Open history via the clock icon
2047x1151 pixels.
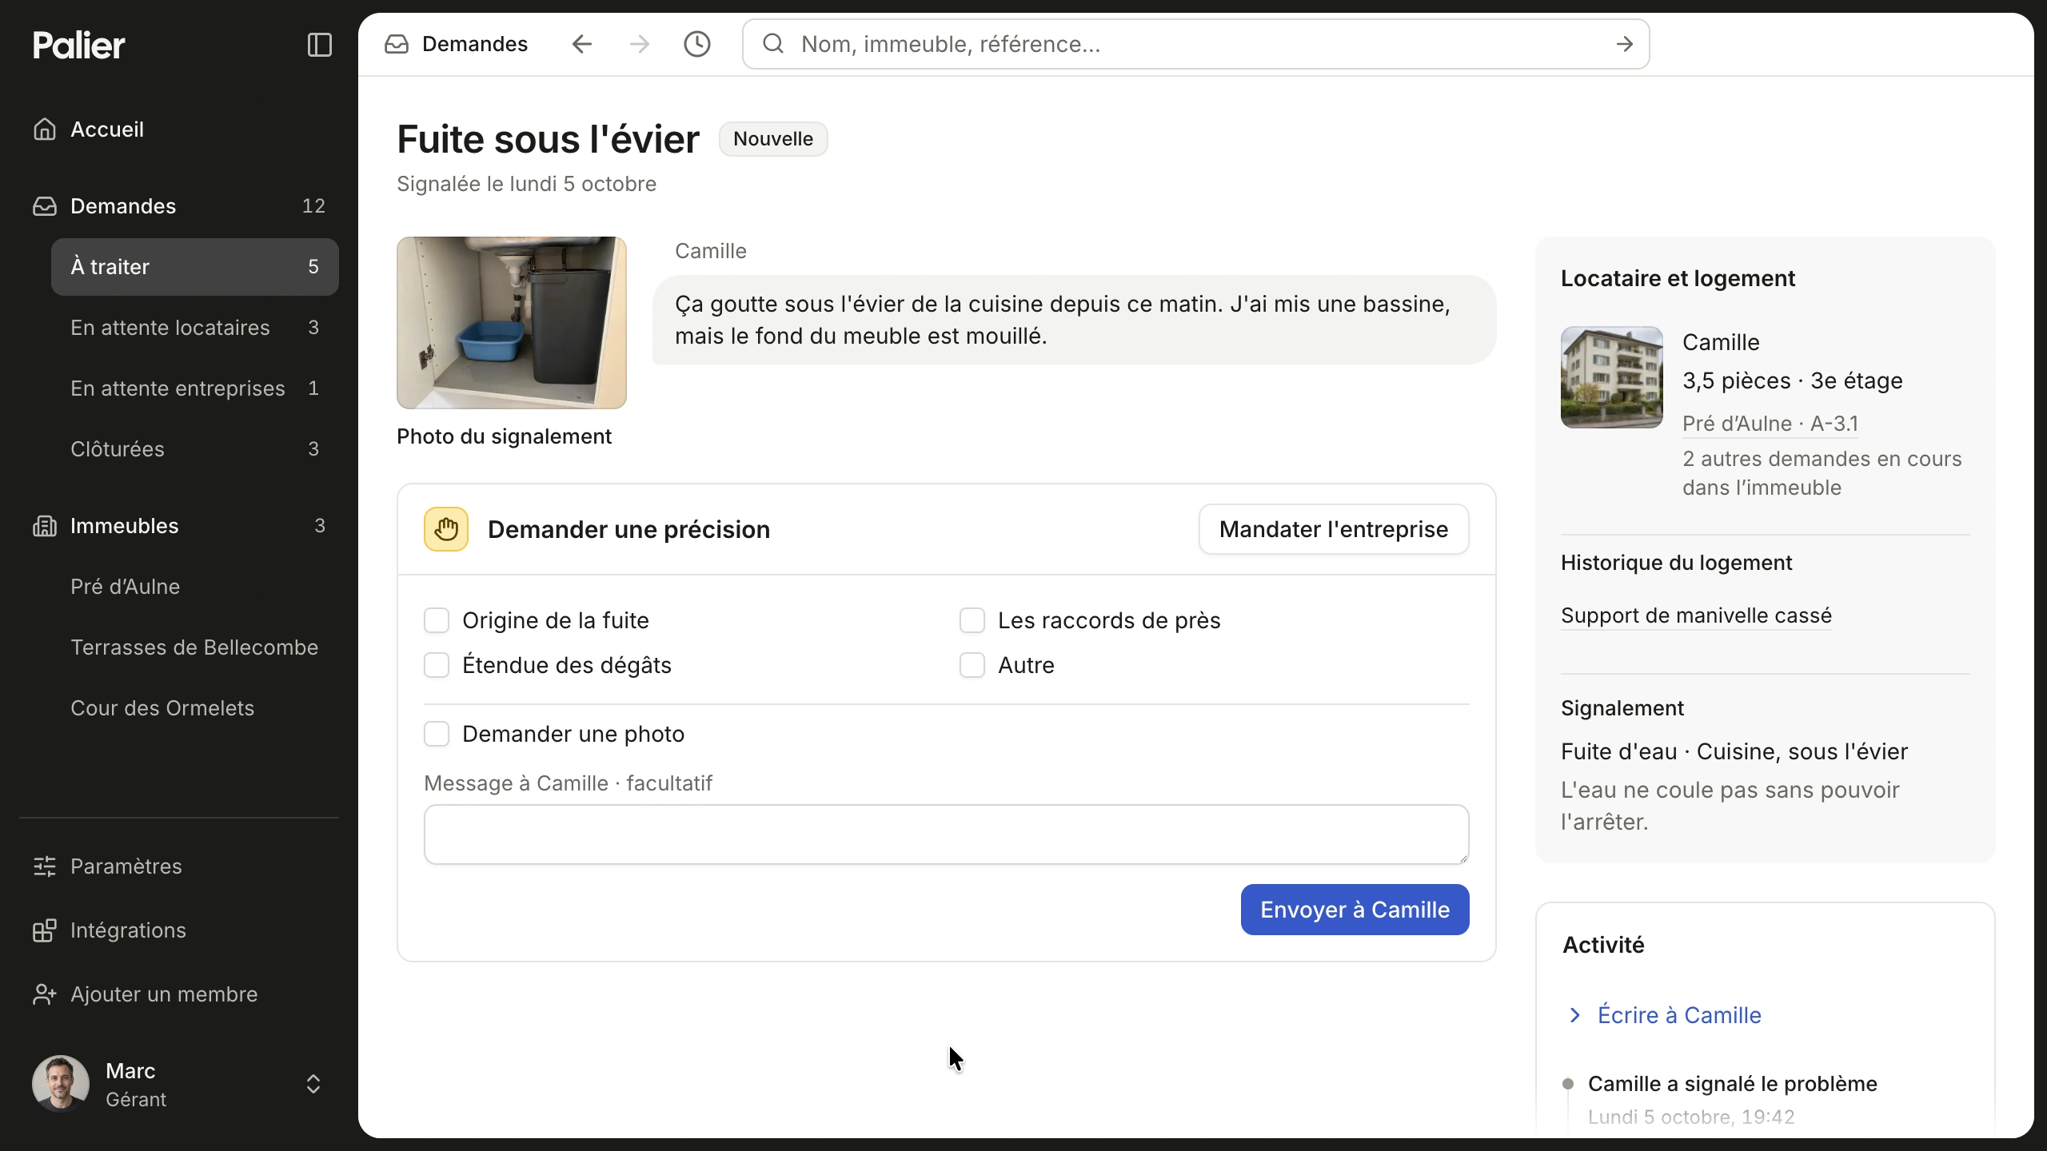click(697, 44)
